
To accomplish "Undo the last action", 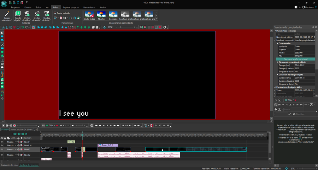I will [x=23, y=27].
